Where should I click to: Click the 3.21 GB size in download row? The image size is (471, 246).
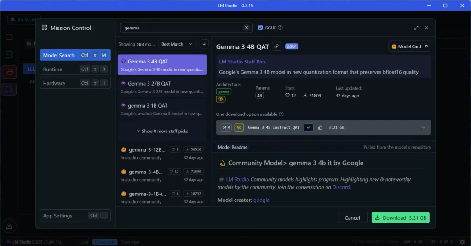coord(336,128)
